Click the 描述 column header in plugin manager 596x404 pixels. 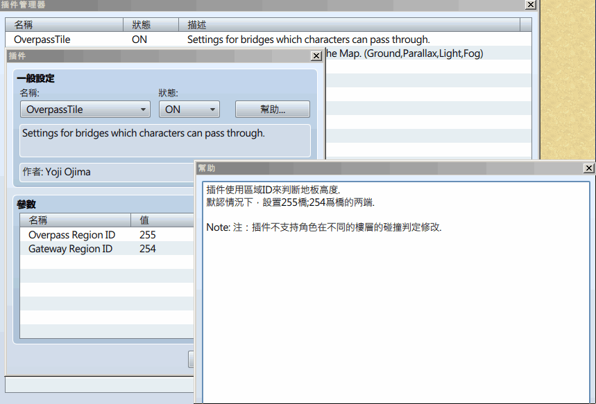(349, 25)
